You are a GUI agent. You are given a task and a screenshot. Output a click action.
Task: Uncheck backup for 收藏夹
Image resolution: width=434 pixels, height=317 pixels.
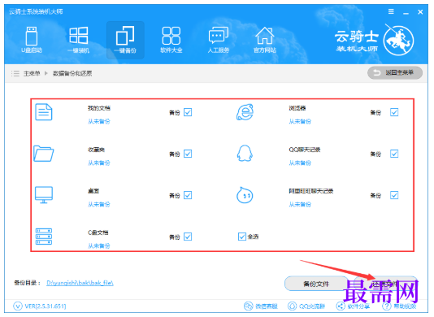[188, 154]
